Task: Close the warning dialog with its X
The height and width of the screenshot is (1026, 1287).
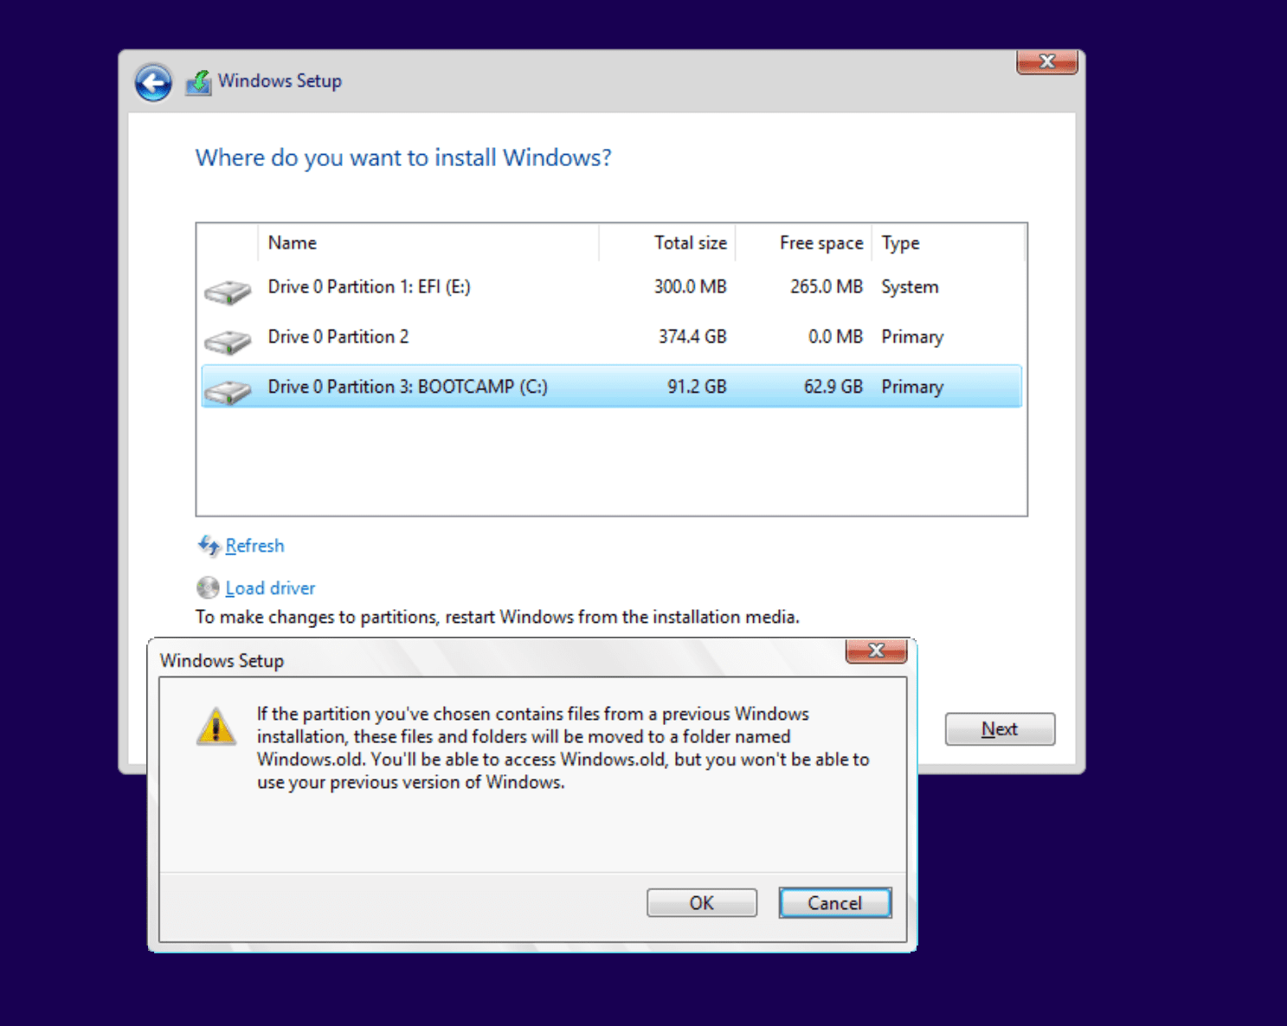Action: (876, 651)
